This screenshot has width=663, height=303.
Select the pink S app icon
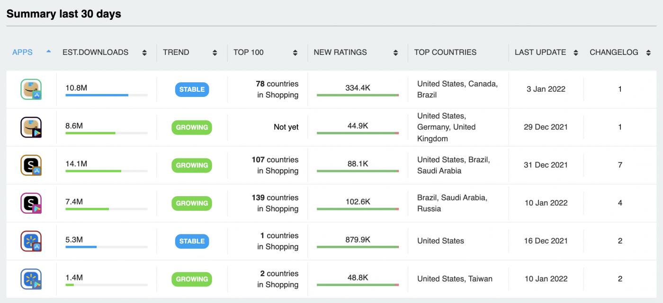pyautogui.click(x=31, y=203)
